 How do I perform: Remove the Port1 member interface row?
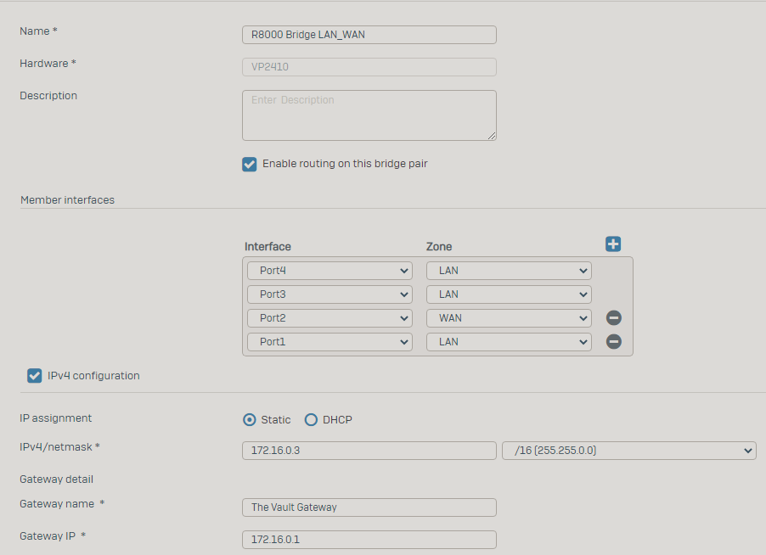point(614,341)
